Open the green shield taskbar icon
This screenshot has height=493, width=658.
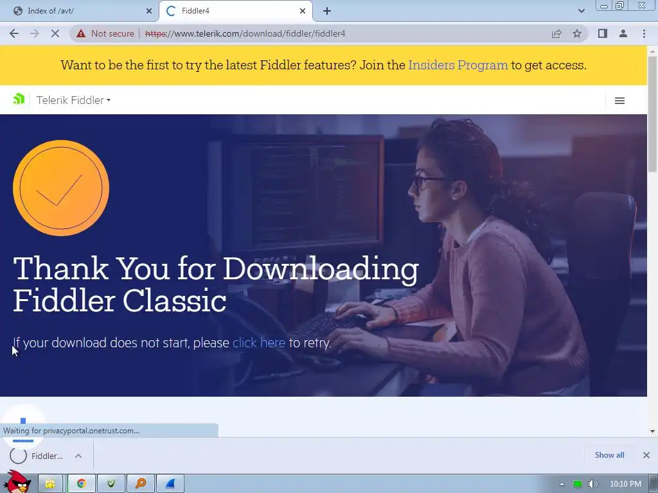(x=111, y=484)
